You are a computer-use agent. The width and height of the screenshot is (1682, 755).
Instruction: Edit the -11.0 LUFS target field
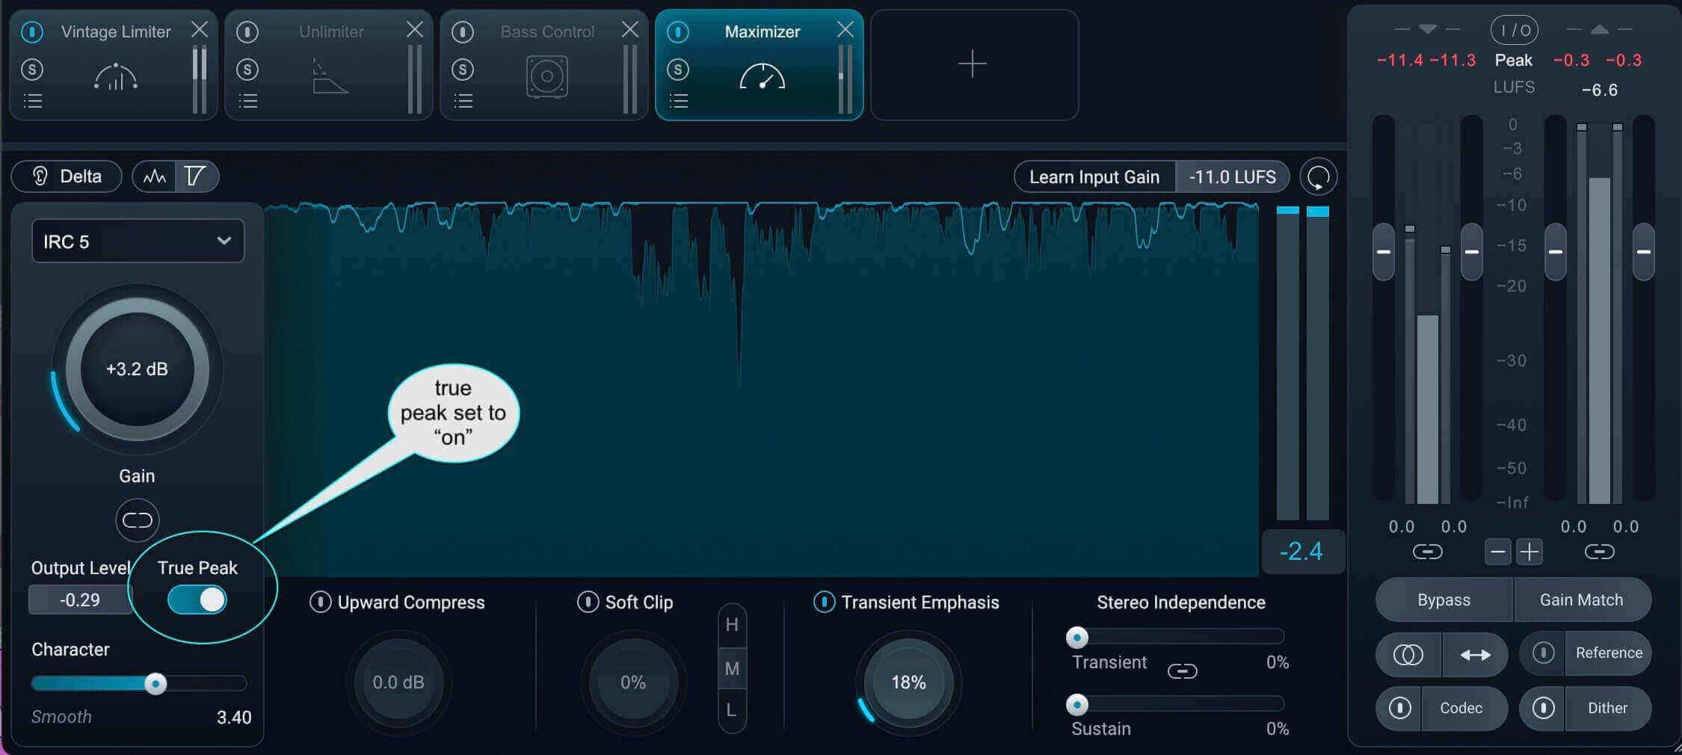point(1232,177)
